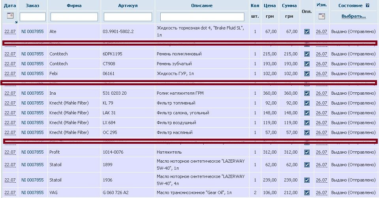This screenshot has width=379, height=198.
Task: Toggle paid checkbox for article 6DPK1195
Action: coord(307,54)
